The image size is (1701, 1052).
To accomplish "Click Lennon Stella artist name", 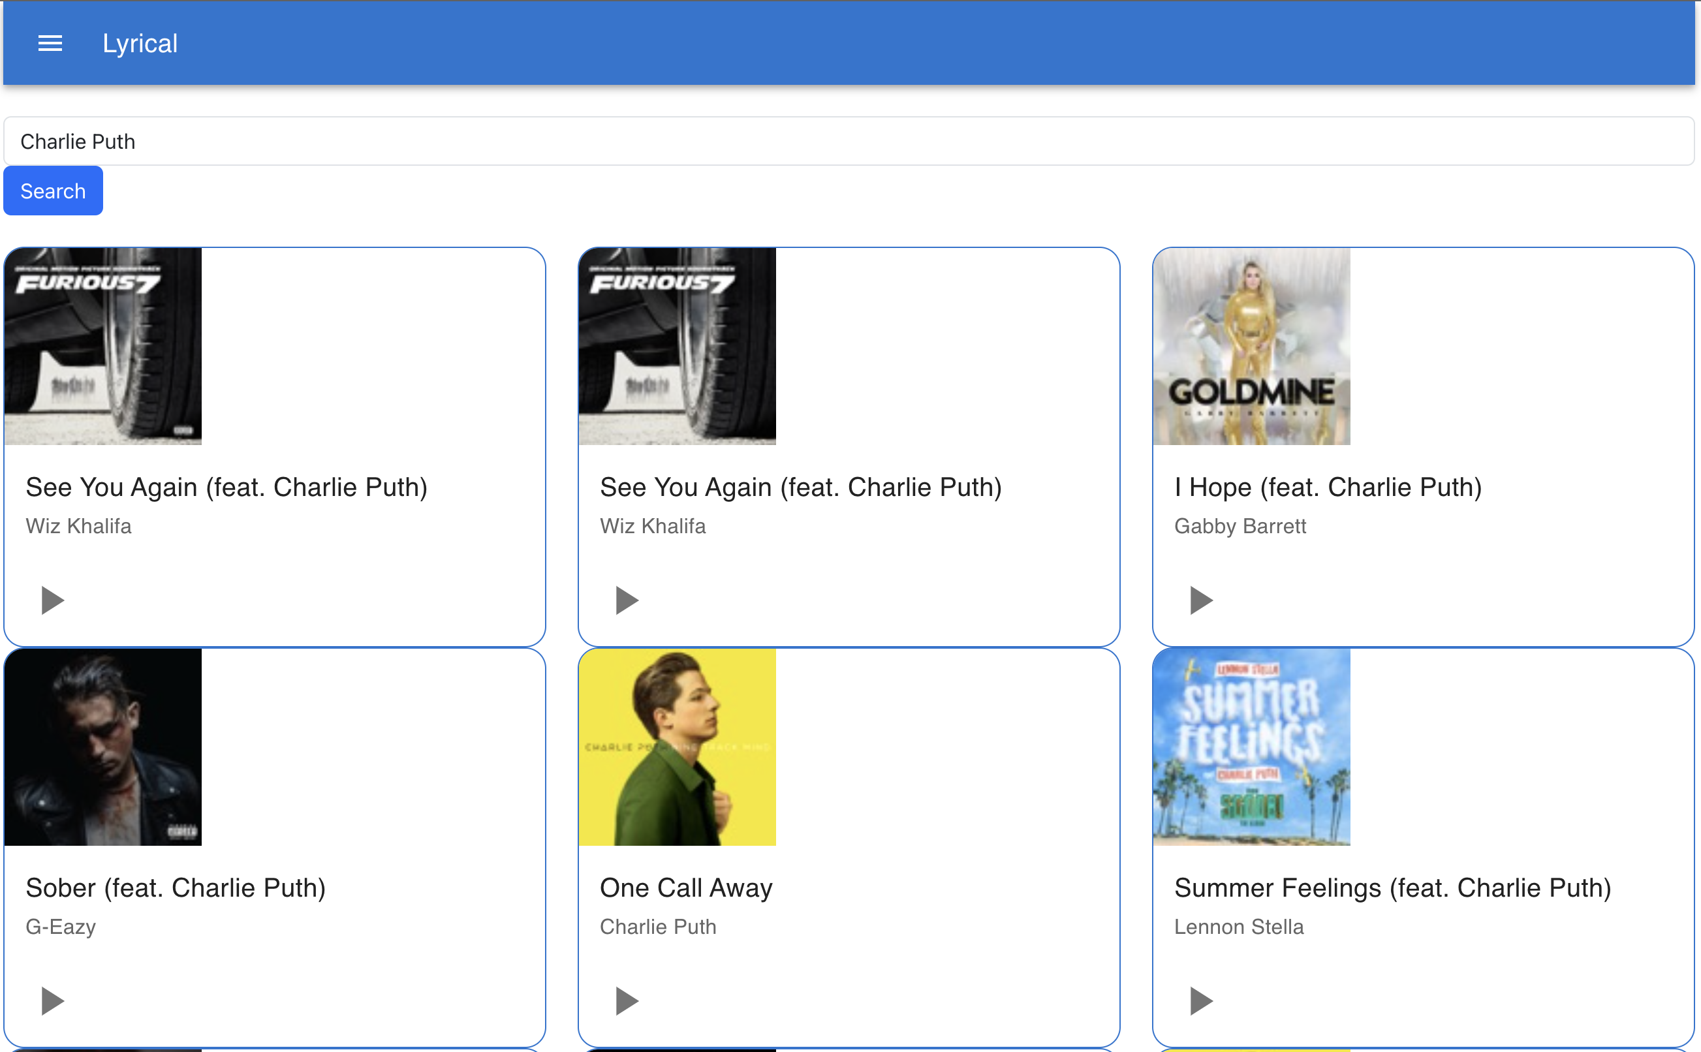I will tap(1239, 927).
